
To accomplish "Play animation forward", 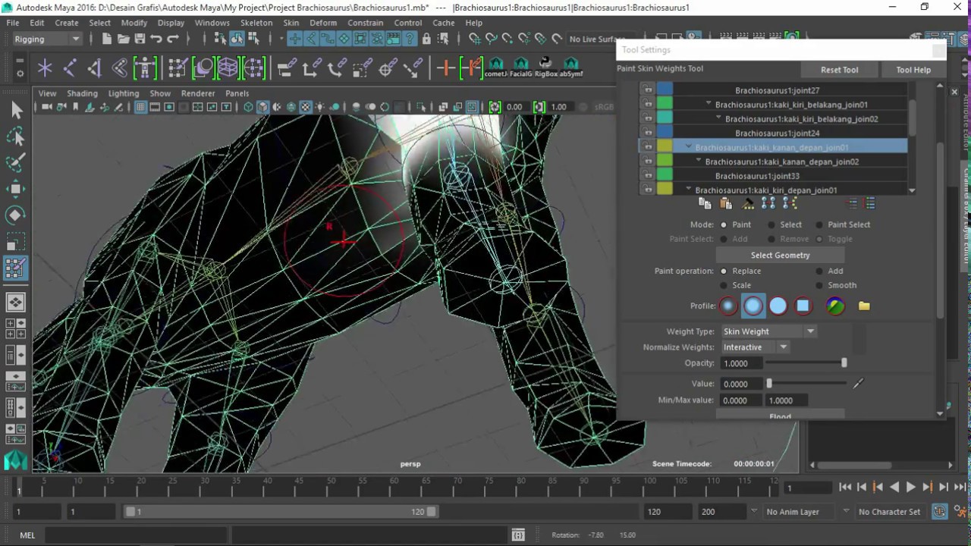I will coord(911,488).
